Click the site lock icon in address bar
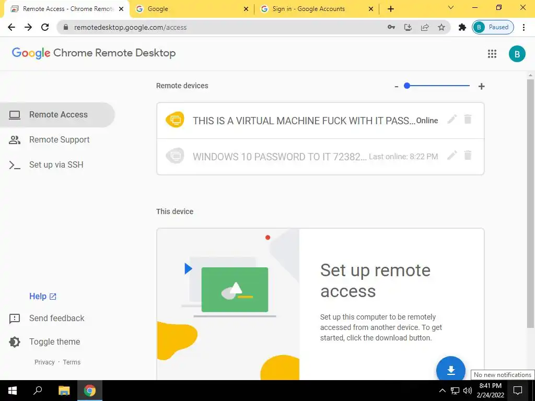Screen dimensions: 535x401 66,27
